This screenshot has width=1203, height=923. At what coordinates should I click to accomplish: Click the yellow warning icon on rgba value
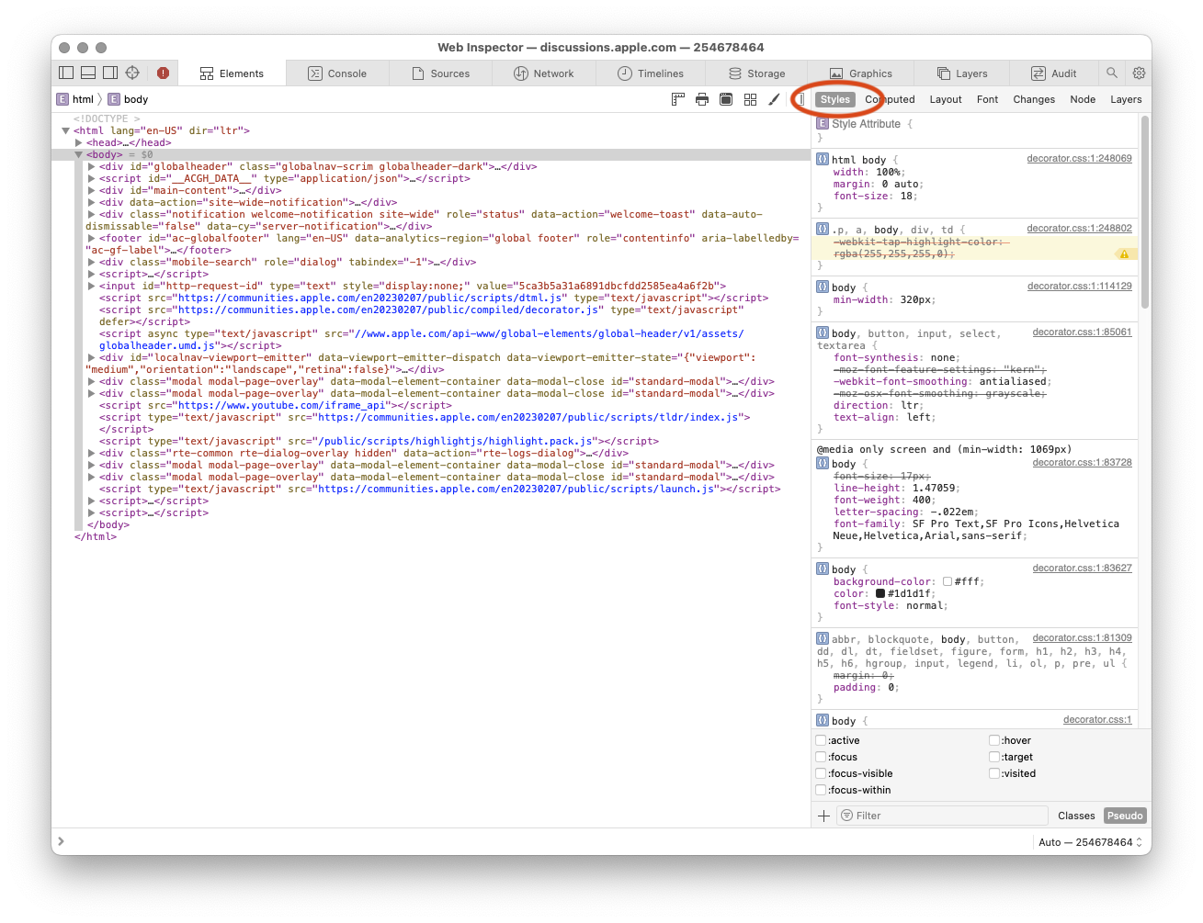[1123, 253]
